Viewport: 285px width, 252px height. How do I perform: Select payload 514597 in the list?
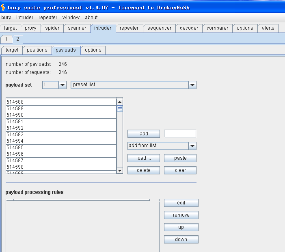[x=61, y=161]
